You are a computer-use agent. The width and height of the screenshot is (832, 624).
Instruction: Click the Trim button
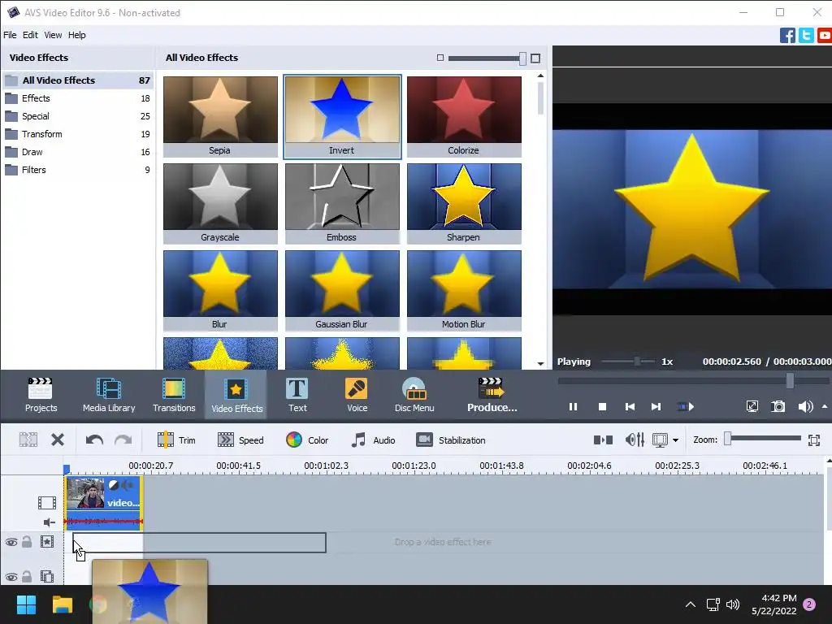(176, 440)
